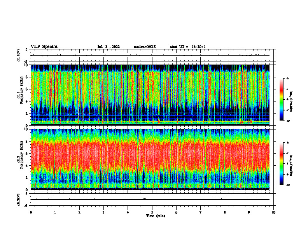Image resolution: width=308 pixels, height=238 pixels.
Task: Click the time axis tick label "9"
Action: pos(249,212)
